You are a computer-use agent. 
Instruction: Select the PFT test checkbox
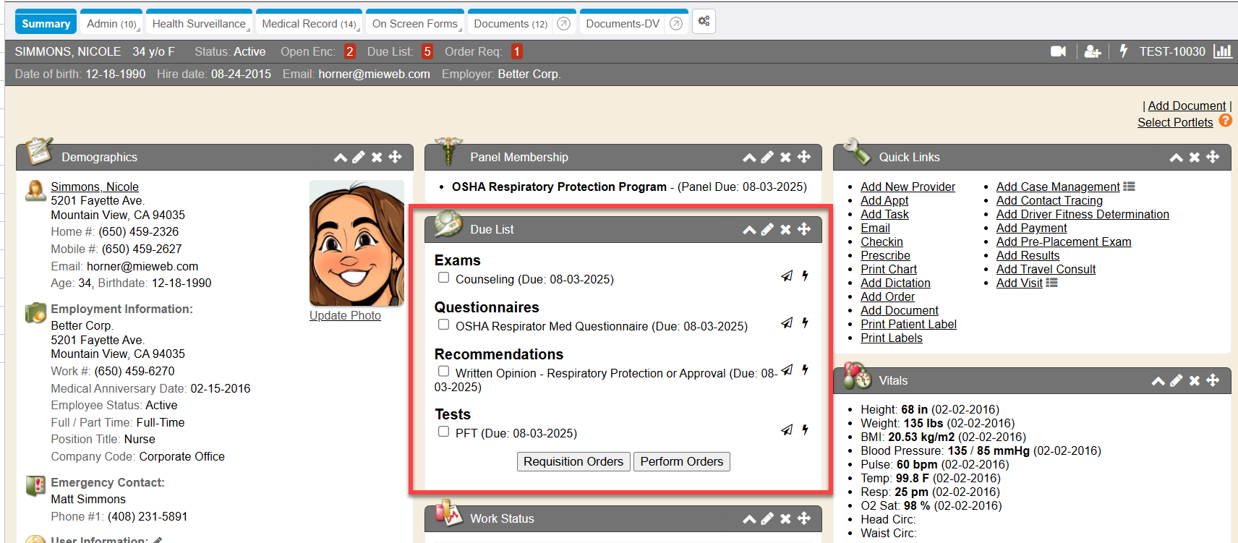[444, 432]
